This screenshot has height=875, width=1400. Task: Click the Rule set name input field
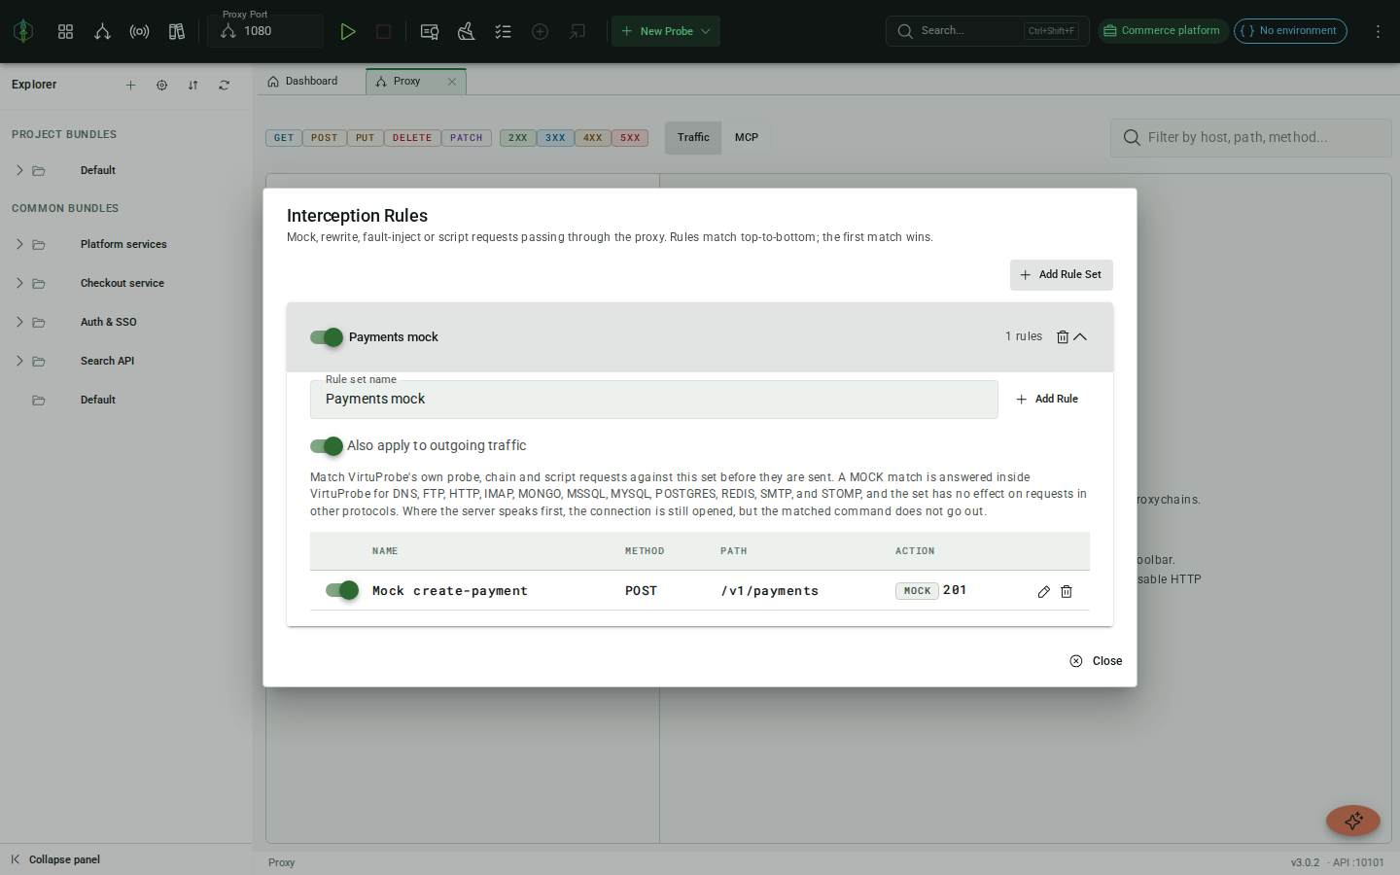654,400
